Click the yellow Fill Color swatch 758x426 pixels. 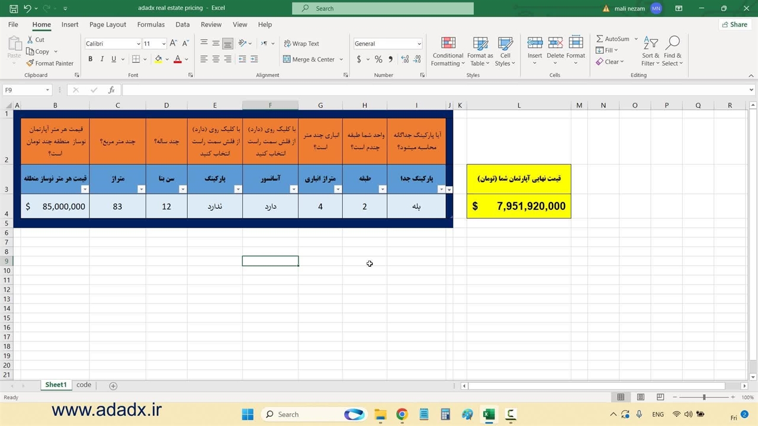(158, 59)
